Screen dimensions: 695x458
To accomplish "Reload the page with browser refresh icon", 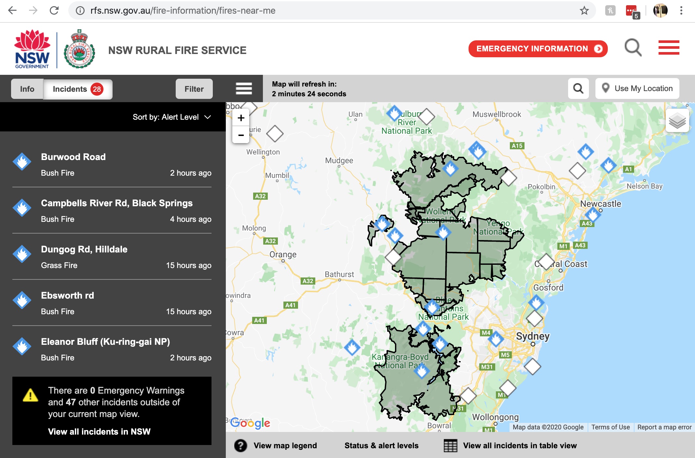I will coord(54,11).
